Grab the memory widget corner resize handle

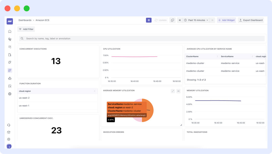[x=181, y=125]
